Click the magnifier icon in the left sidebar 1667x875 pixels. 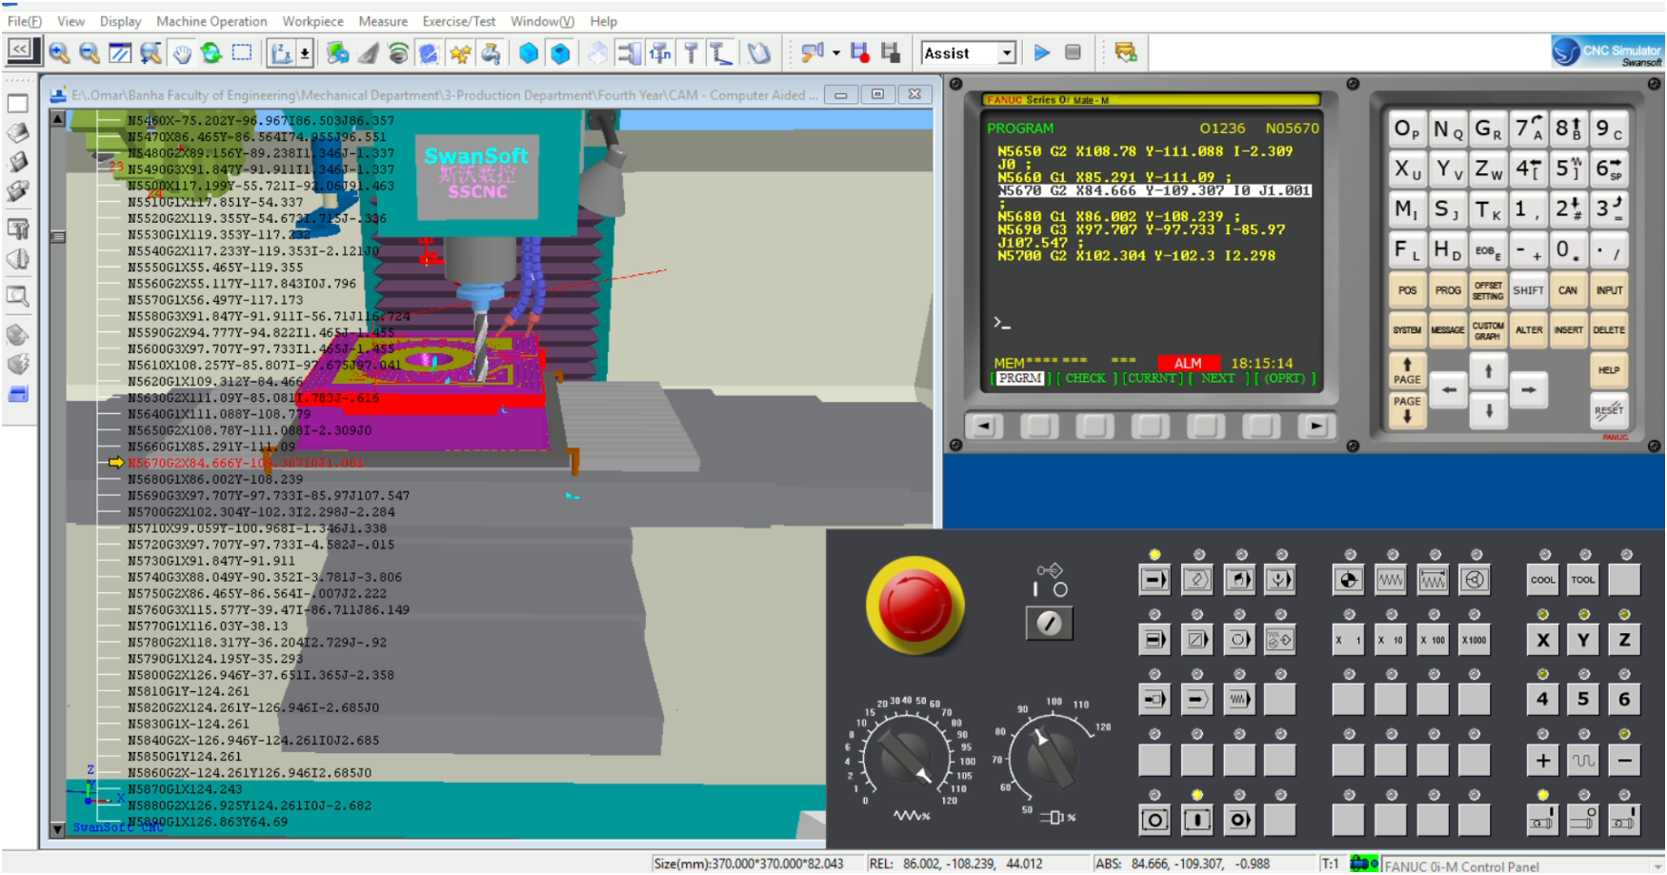tap(17, 296)
